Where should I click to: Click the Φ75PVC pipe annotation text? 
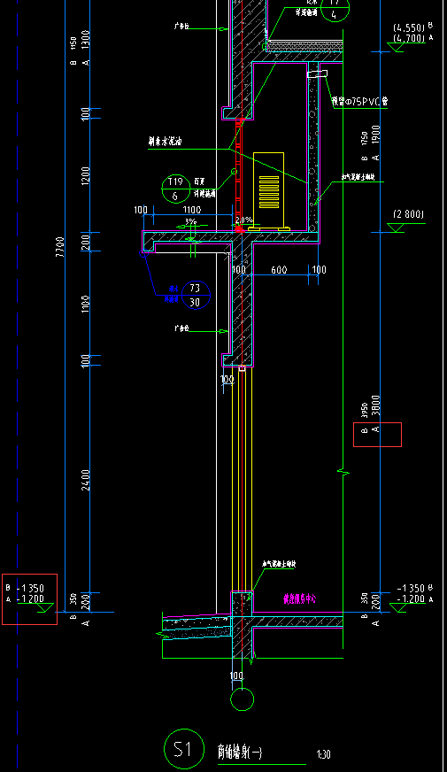pos(360,102)
